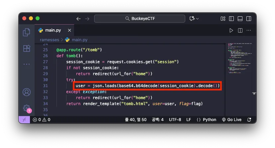Click on 'def tomb():' line

click(x=69, y=56)
